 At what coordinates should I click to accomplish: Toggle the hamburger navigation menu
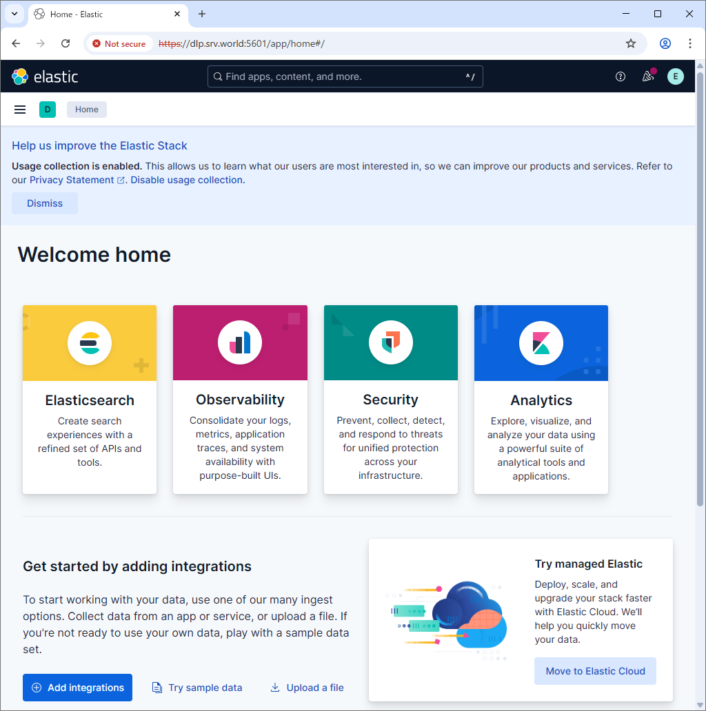pos(20,110)
